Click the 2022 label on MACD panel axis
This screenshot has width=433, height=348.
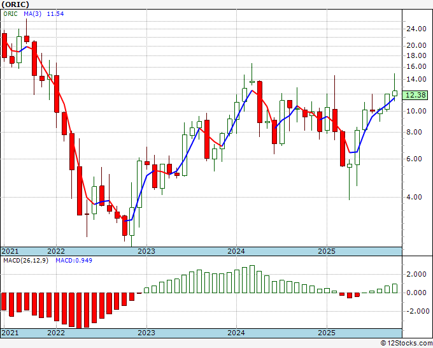56,333
